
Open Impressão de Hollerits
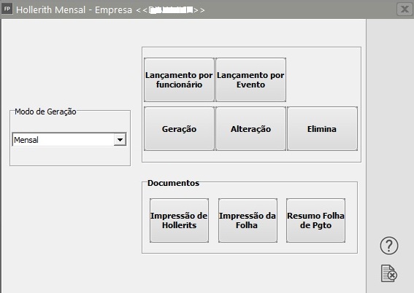pos(179,221)
